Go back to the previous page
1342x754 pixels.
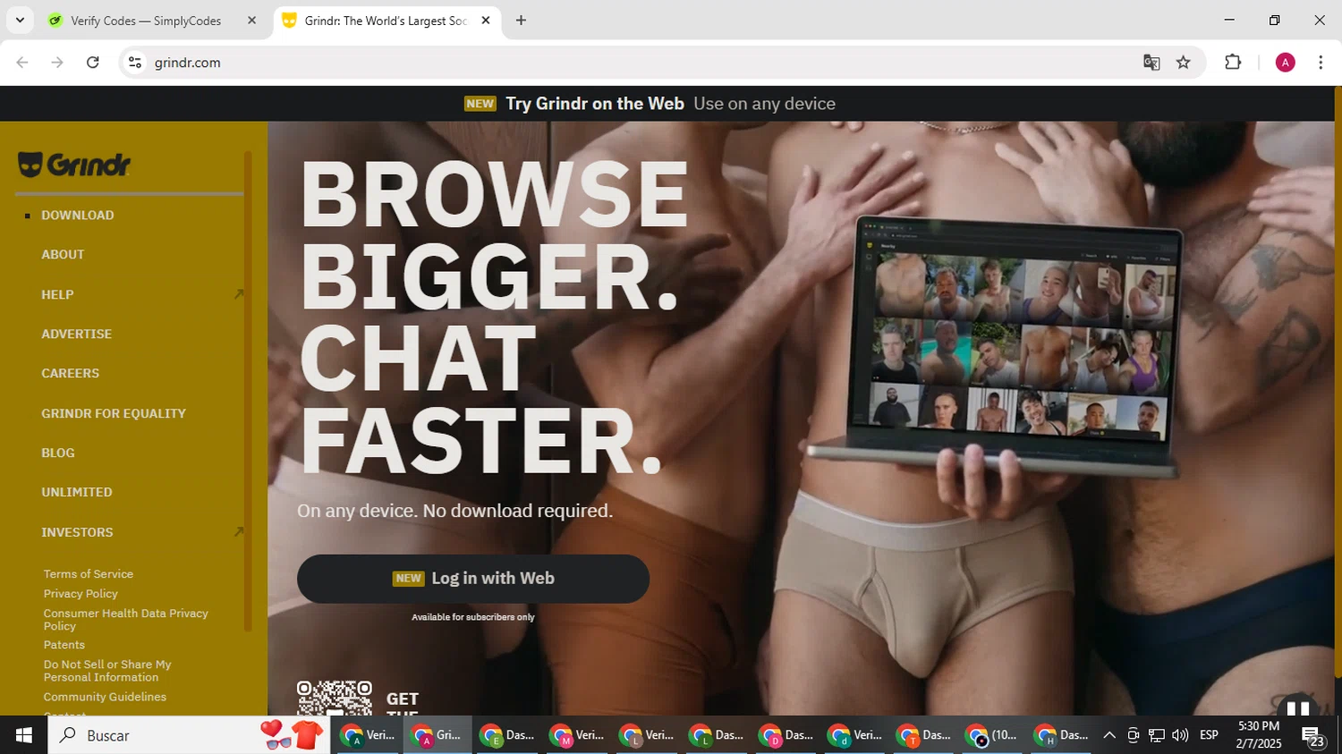click(22, 63)
